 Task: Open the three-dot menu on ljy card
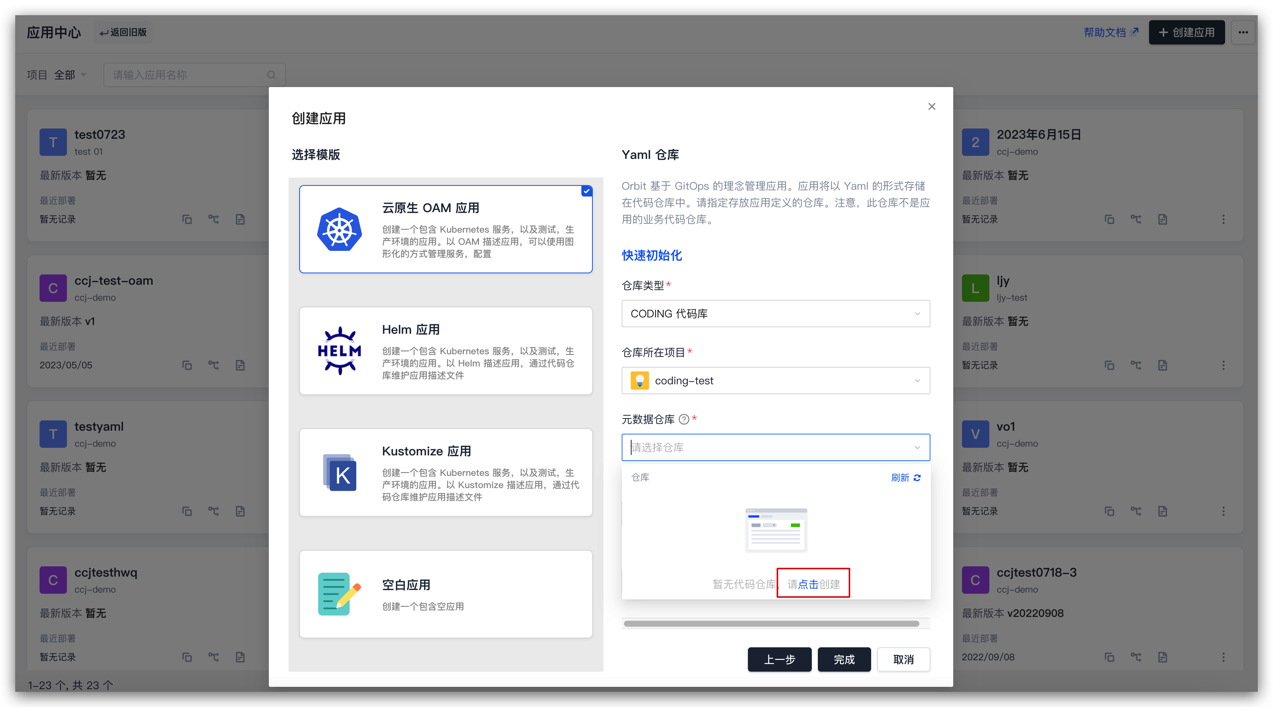click(1224, 365)
